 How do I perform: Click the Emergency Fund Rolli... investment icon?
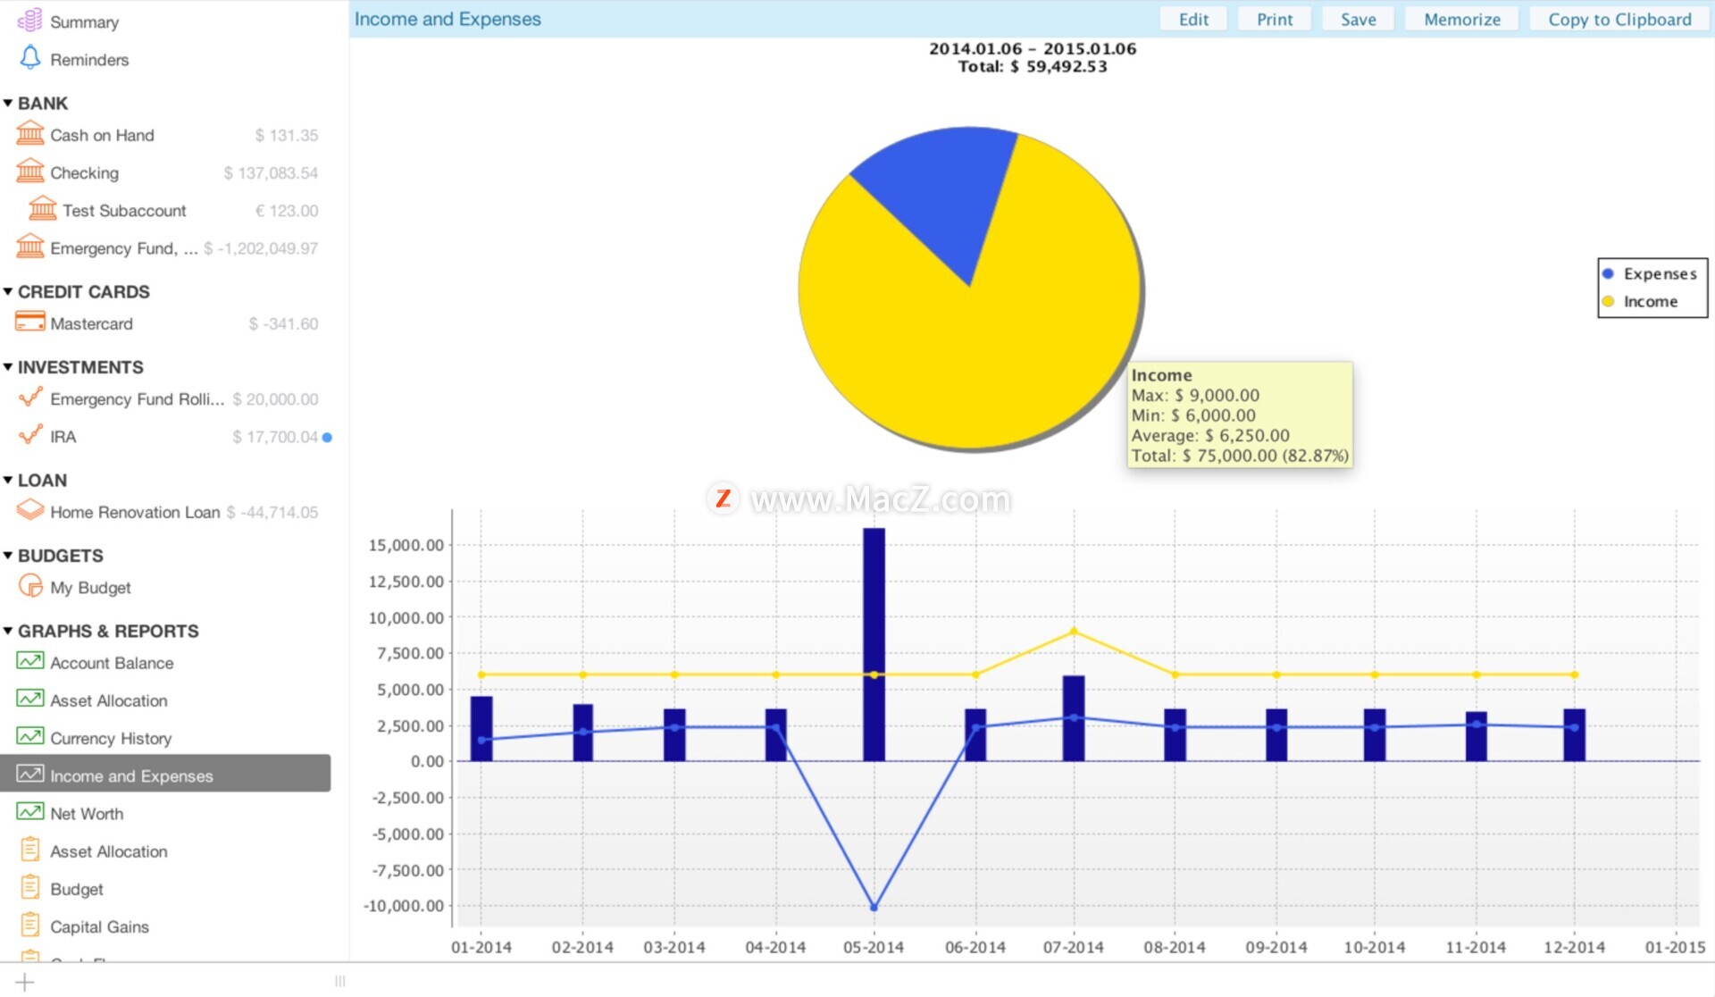30,398
